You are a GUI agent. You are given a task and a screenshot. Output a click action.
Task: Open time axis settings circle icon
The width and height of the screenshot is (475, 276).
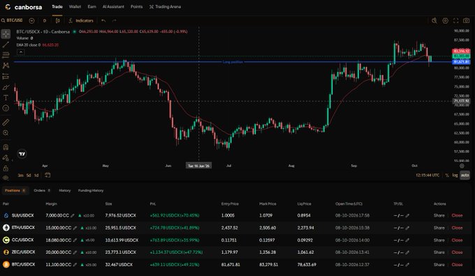[462, 166]
